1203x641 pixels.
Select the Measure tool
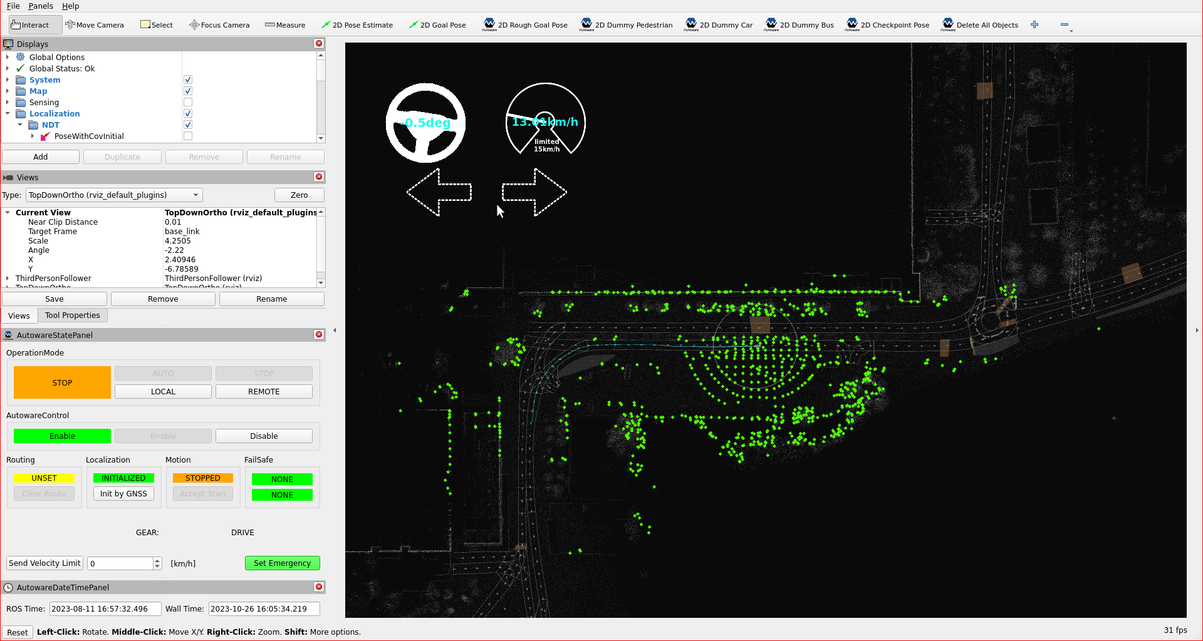285,25
